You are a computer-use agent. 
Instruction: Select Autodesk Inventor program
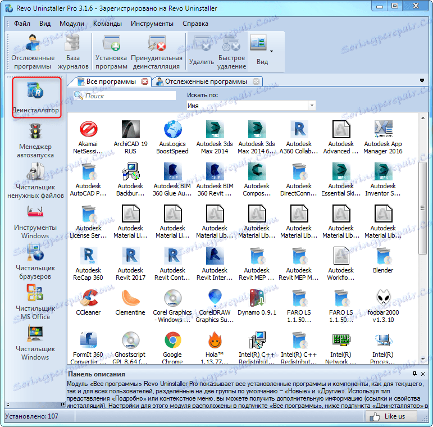(x=383, y=180)
